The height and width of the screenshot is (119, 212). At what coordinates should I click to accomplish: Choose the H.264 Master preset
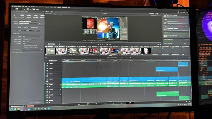(x=22, y=16)
